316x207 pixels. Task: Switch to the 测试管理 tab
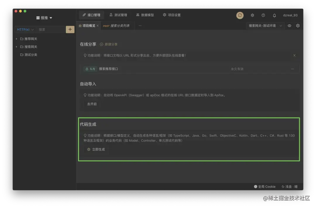click(118, 15)
